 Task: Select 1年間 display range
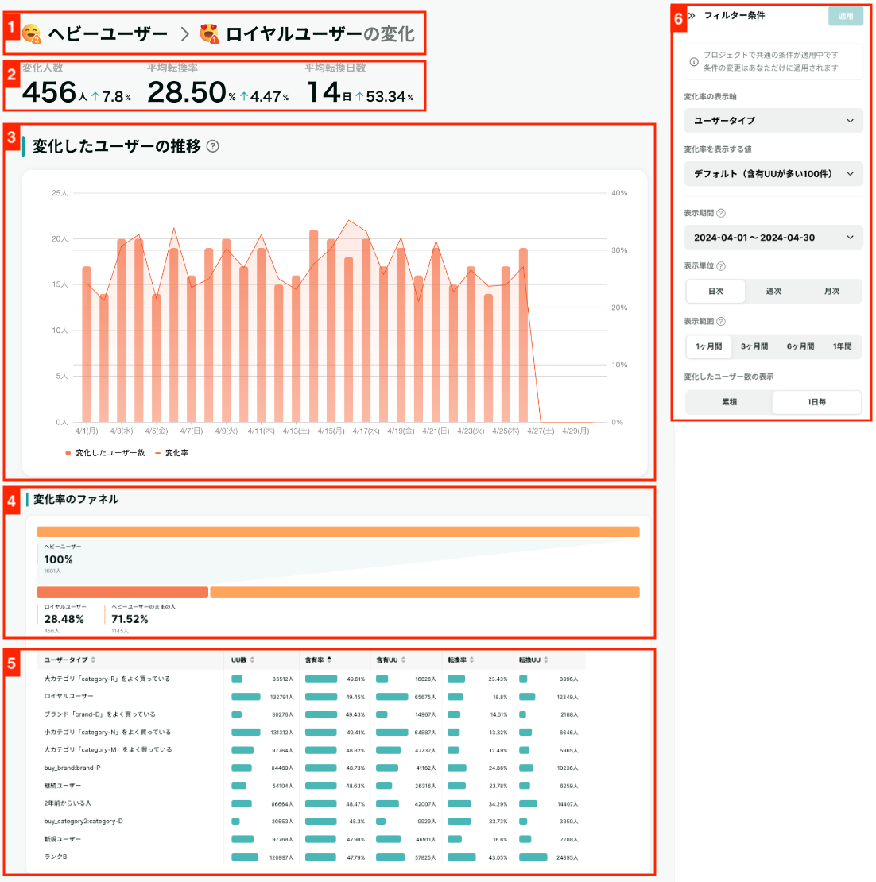(x=843, y=346)
